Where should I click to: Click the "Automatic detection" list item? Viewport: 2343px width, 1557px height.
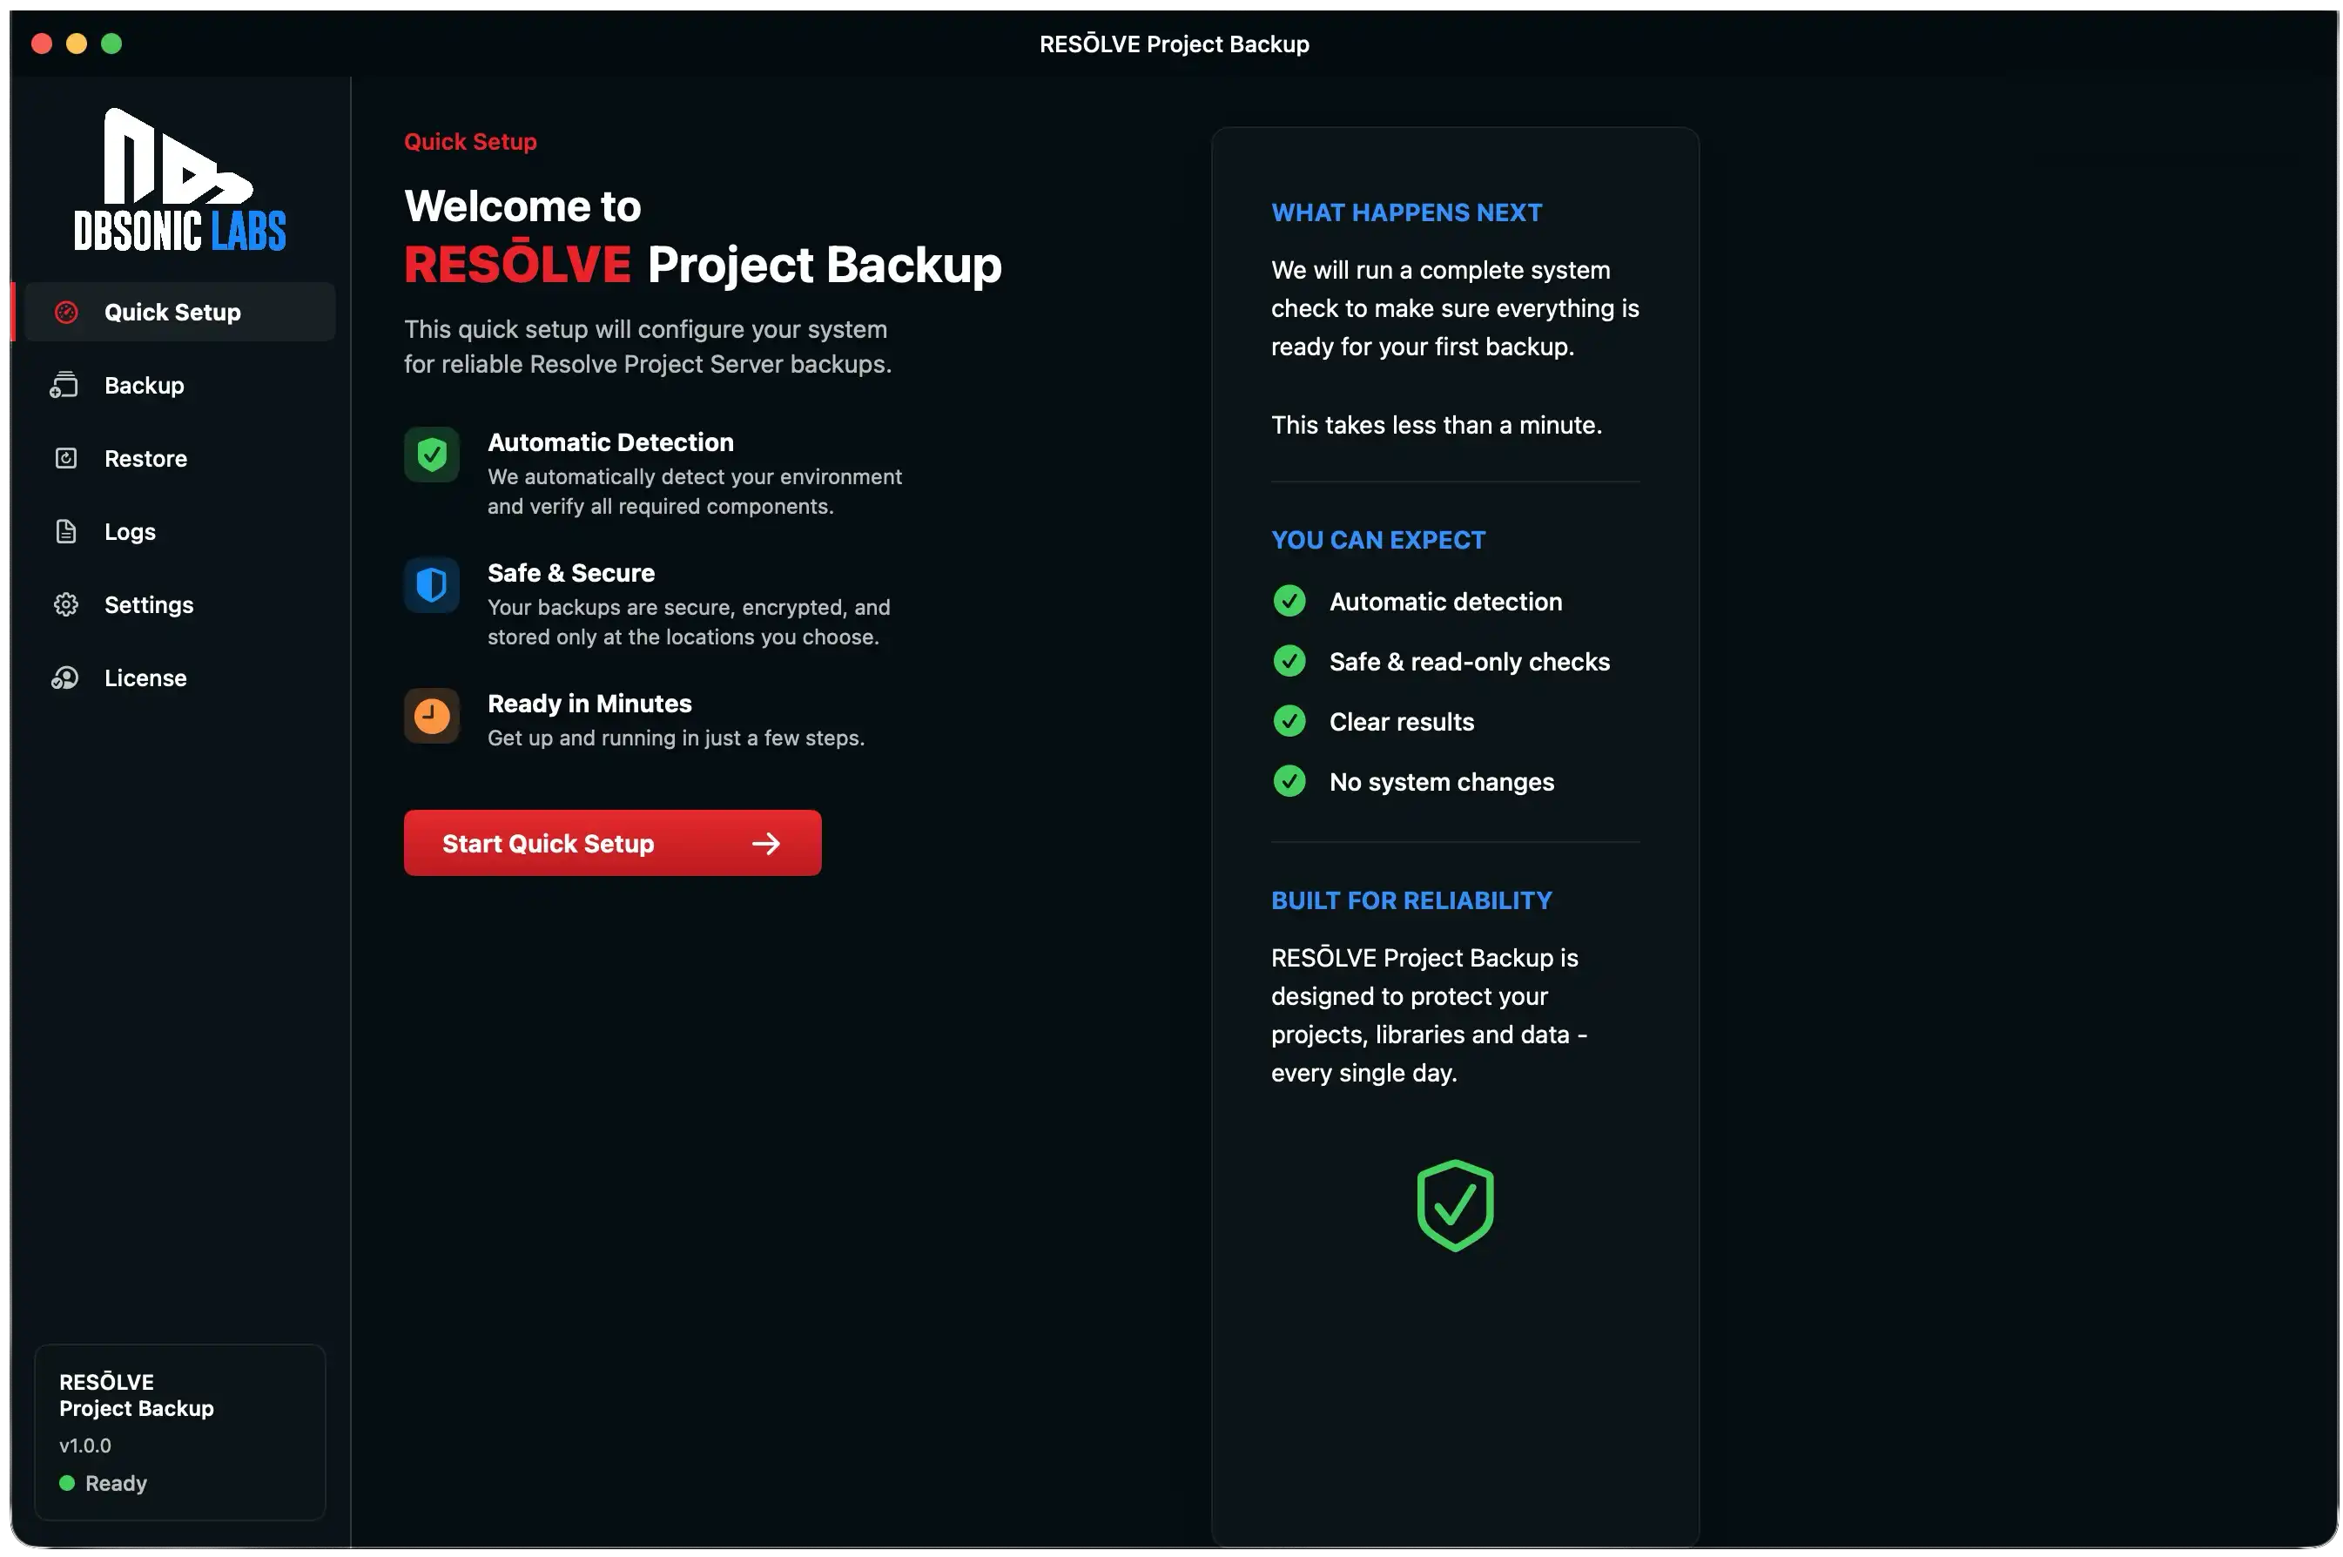1445,602
